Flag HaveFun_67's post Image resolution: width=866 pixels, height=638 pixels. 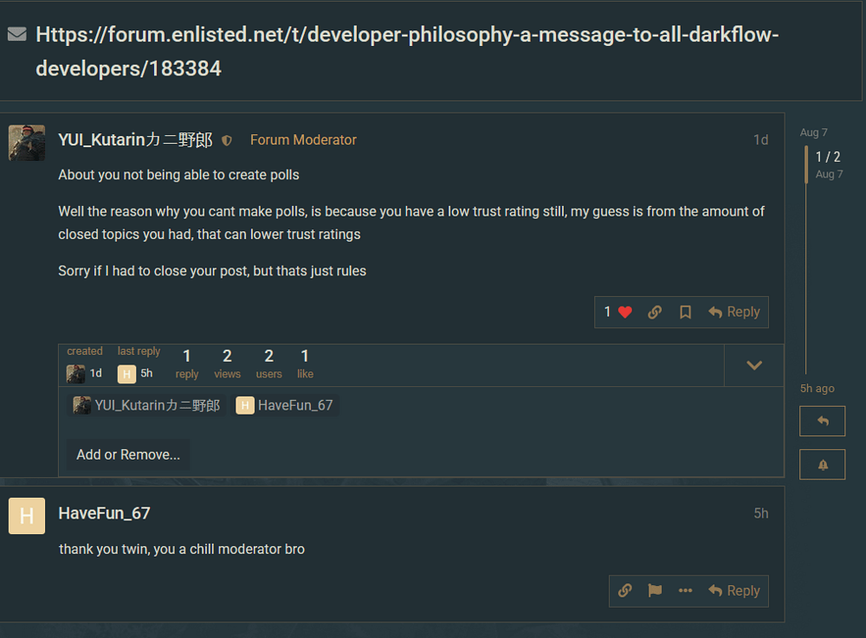pos(655,591)
